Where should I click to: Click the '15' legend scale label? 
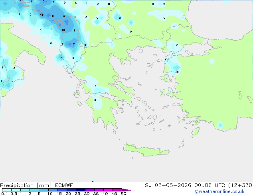pyautogui.click(x=59, y=193)
